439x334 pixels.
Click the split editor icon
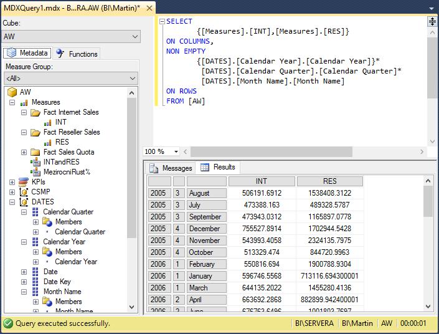pos(432,22)
